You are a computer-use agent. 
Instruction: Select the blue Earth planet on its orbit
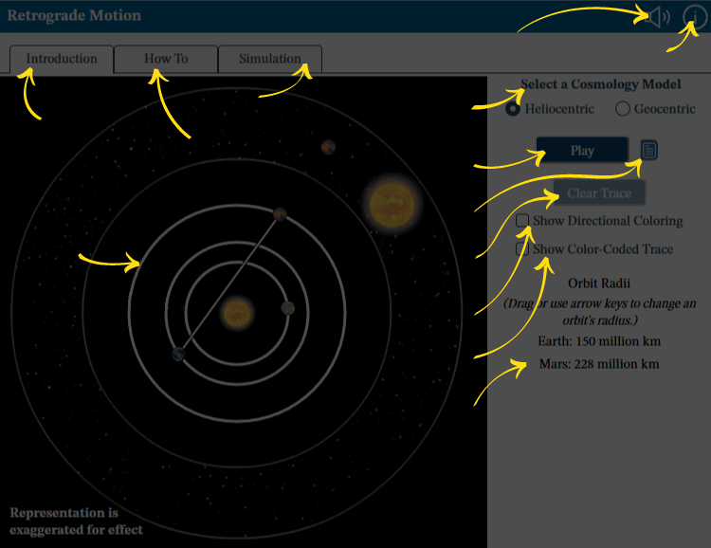click(178, 355)
